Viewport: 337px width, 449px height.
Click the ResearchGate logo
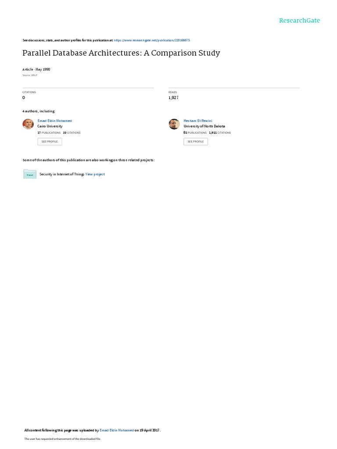299,20
